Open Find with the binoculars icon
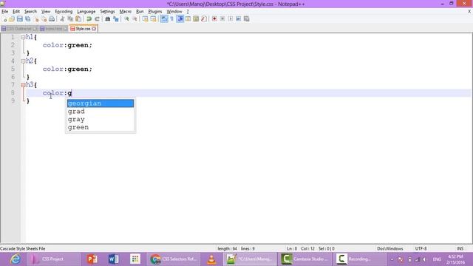Image resolution: width=473 pixels, height=266 pixels. (107, 19)
